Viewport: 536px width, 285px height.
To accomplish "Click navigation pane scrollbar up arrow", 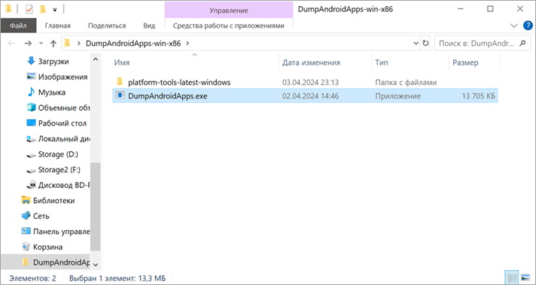I will click(96, 59).
